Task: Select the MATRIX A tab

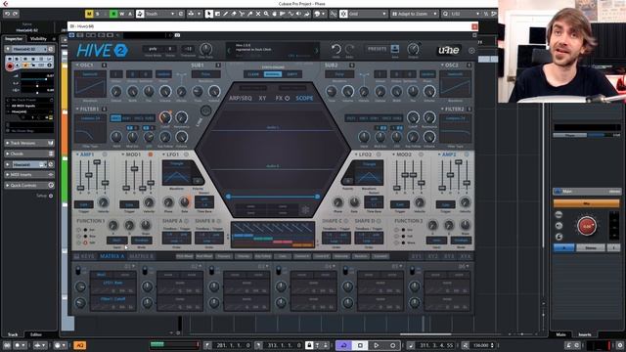Action: click(112, 256)
